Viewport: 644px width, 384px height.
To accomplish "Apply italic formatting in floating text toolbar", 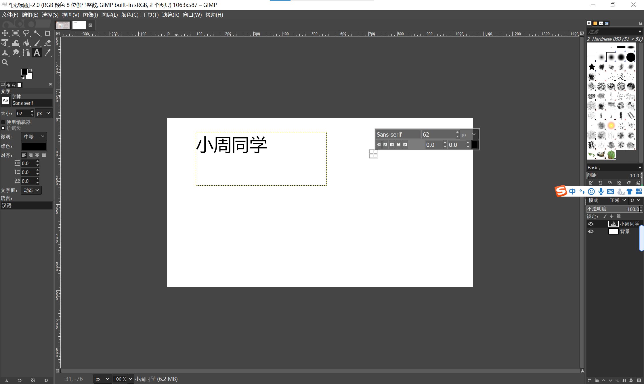I will click(392, 144).
